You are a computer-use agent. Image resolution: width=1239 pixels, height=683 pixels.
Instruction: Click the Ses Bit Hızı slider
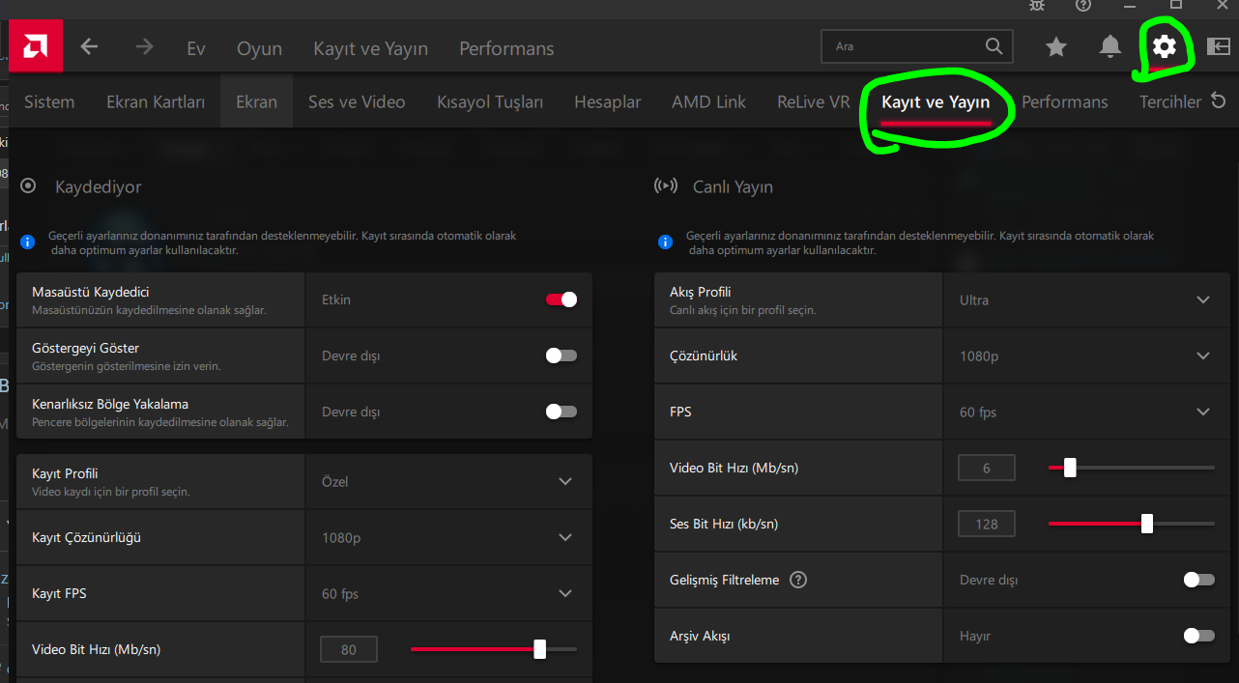coord(1131,524)
